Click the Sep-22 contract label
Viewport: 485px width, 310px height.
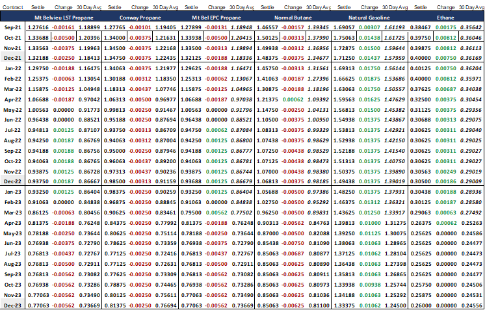pyautogui.click(x=13, y=151)
